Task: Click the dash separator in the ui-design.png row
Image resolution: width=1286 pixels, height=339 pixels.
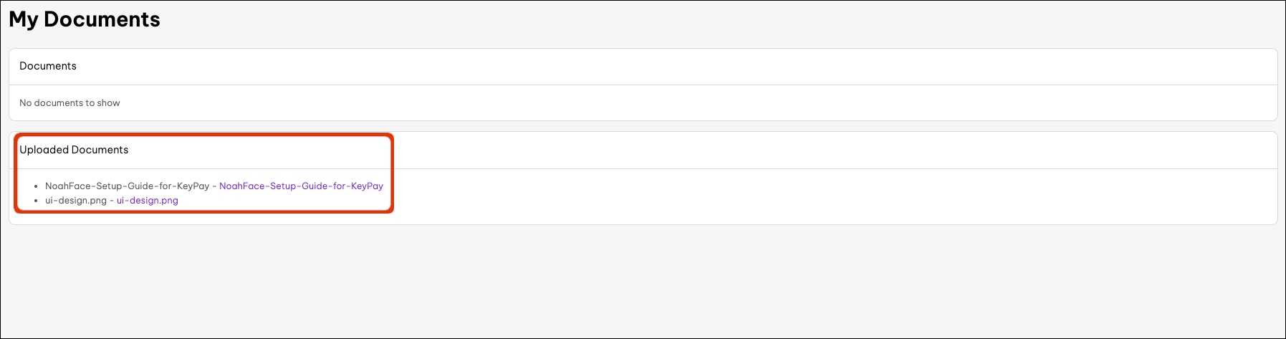Action: [x=112, y=201]
